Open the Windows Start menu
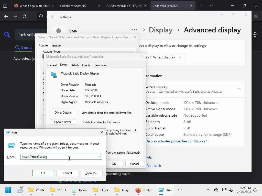 click(8, 190)
